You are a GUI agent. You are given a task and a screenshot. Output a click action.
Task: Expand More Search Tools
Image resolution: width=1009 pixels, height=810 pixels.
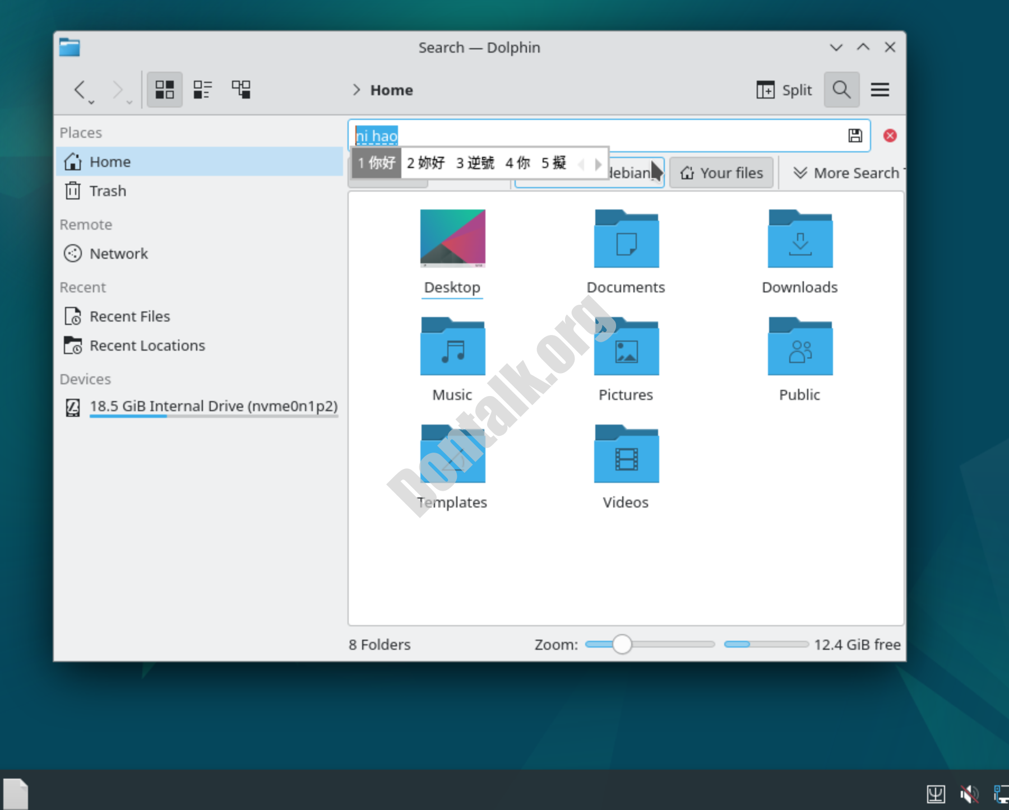[845, 173]
